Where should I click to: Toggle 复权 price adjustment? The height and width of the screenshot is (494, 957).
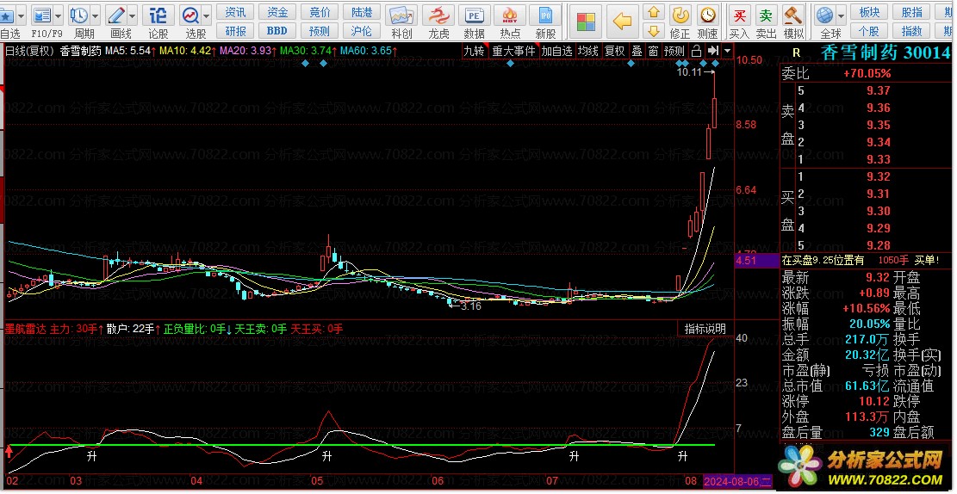click(615, 52)
